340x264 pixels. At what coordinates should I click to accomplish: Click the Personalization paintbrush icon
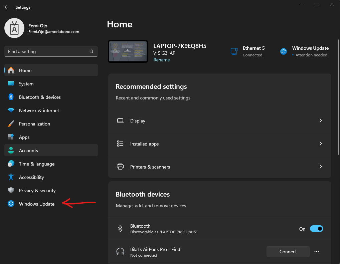tap(11, 123)
